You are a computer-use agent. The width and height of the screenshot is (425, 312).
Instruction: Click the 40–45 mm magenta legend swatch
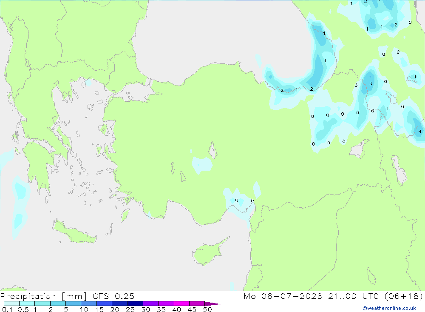pyautogui.click(x=181, y=303)
